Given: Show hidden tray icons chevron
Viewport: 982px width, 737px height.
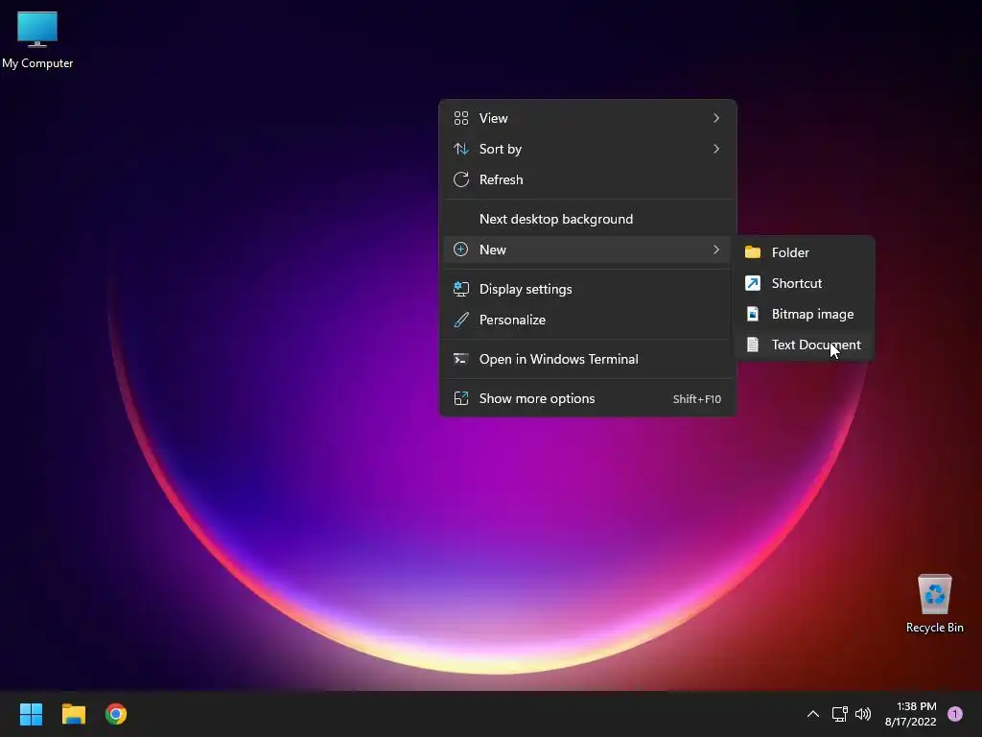Looking at the screenshot, I should tap(813, 714).
